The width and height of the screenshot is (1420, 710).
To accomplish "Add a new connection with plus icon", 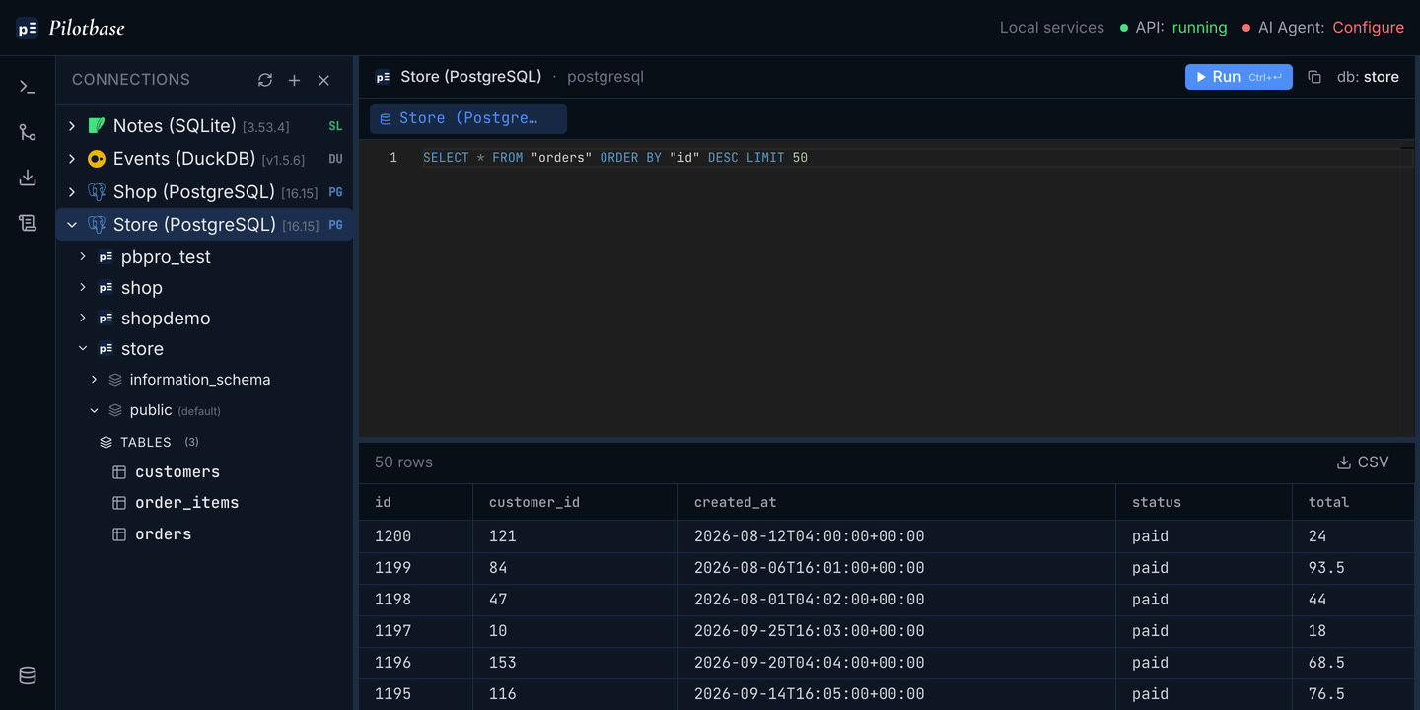I will coord(294,80).
